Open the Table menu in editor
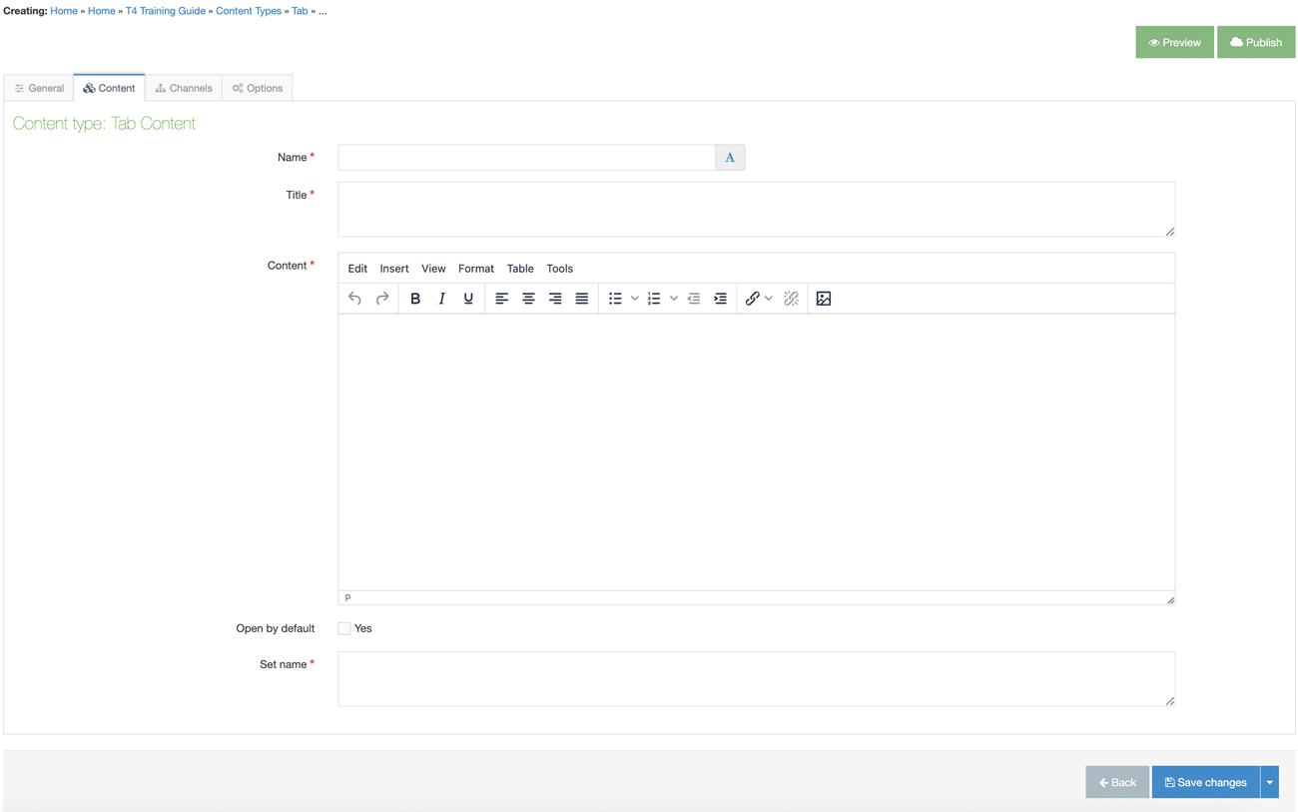 (x=520, y=269)
